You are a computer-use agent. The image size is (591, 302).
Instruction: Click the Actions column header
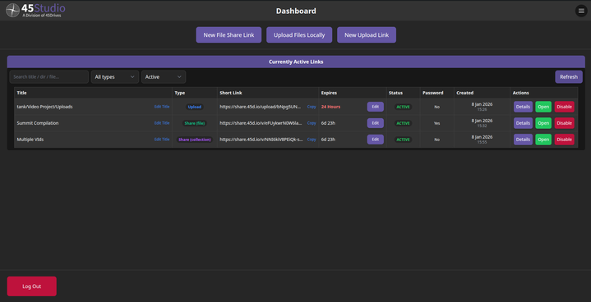(521, 93)
